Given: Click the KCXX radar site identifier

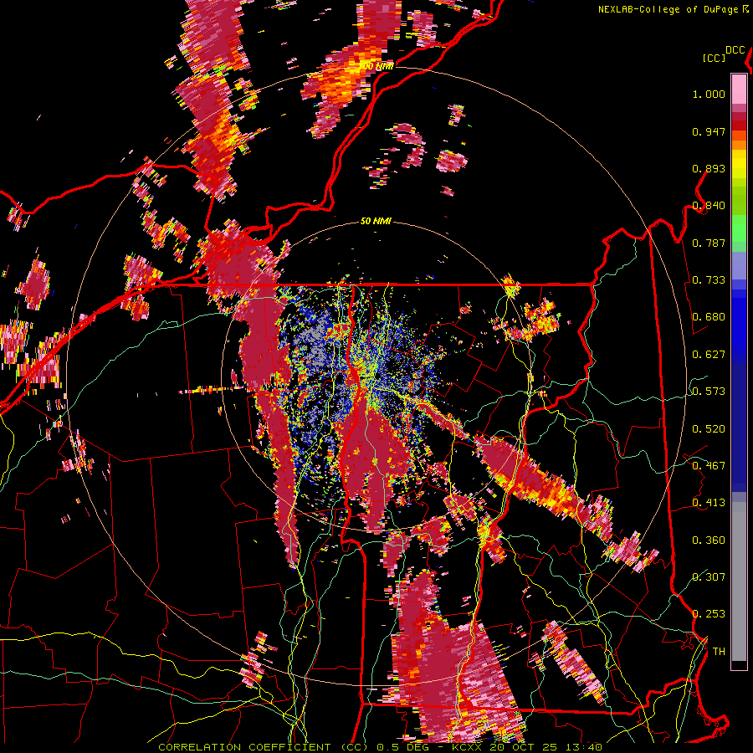Looking at the screenshot, I should pyautogui.click(x=469, y=747).
